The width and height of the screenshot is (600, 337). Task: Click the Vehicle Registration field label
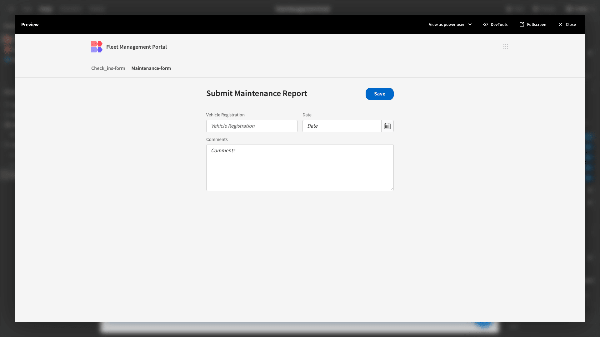(x=225, y=115)
